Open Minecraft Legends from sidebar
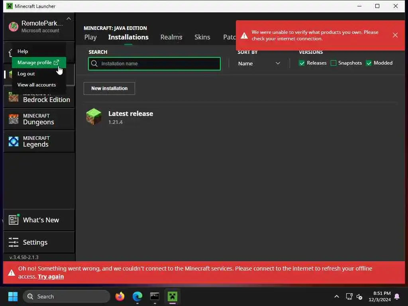Image resolution: width=408 pixels, height=306 pixels. 39,141
